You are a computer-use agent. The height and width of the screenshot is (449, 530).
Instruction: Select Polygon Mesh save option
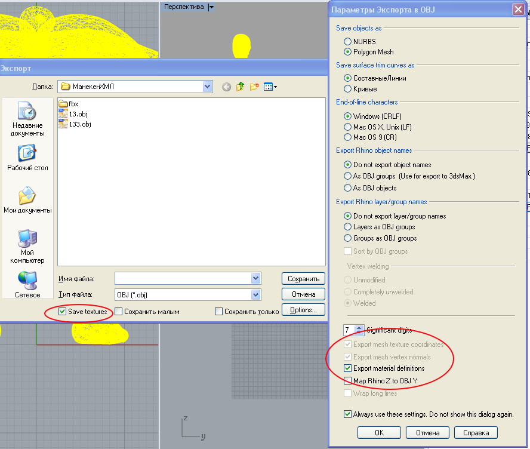(347, 52)
